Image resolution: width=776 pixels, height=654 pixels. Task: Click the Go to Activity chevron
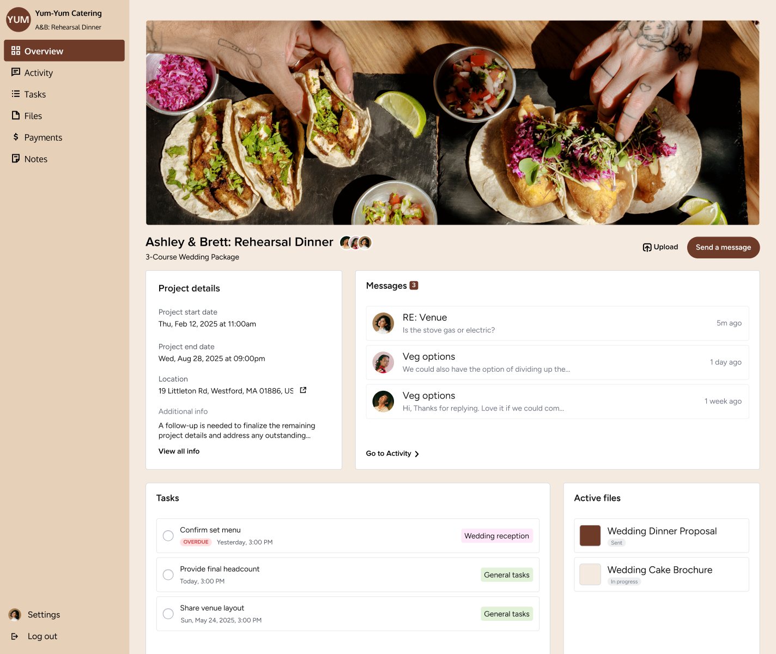tap(417, 454)
